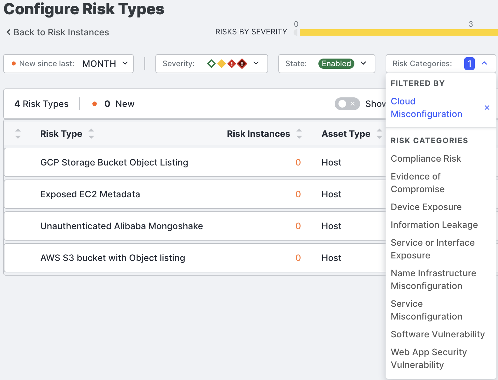Open the Exposed EC2 Metadata risk row
The width and height of the screenshot is (498, 380).
tap(90, 194)
